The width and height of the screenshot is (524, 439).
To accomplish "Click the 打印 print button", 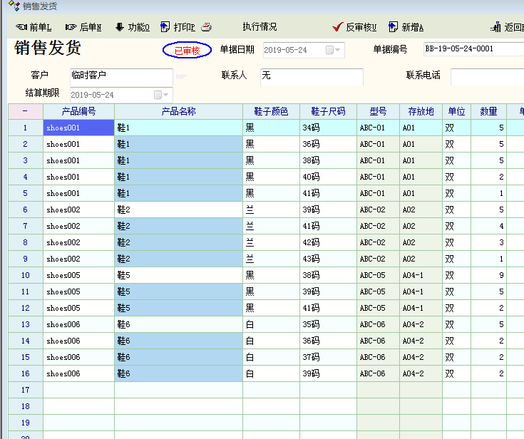I will [178, 27].
